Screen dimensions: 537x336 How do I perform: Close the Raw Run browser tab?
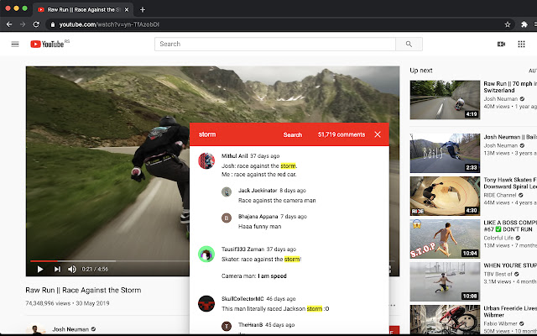127,9
